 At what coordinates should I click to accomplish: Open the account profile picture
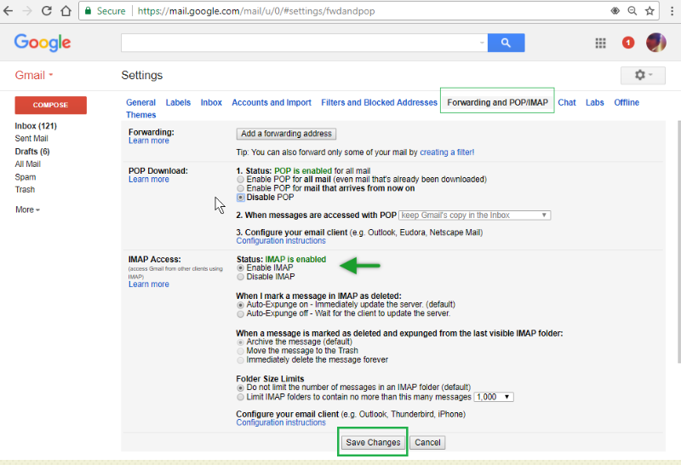(x=655, y=43)
